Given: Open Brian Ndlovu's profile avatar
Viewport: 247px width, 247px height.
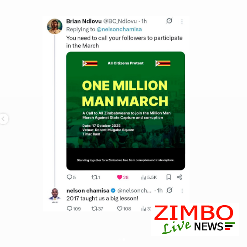Looking at the screenshot, I should pyautogui.click(x=54, y=26).
